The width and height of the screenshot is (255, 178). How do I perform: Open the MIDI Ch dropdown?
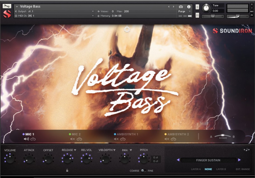(93, 16)
